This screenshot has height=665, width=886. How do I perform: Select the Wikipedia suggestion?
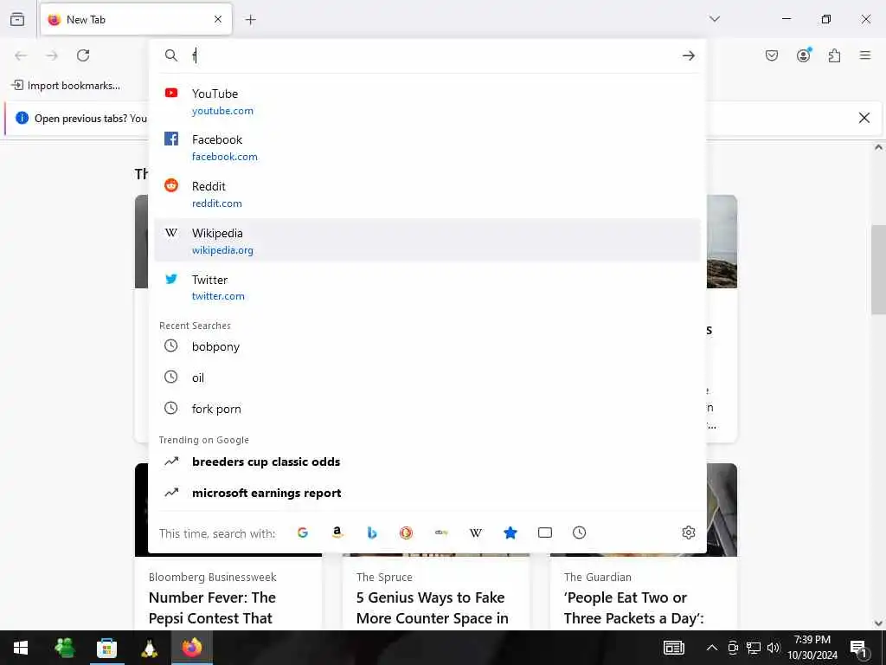[427, 241]
